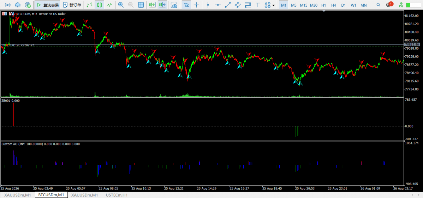
Task: Open a new order (新订单)
Action: point(72,5)
